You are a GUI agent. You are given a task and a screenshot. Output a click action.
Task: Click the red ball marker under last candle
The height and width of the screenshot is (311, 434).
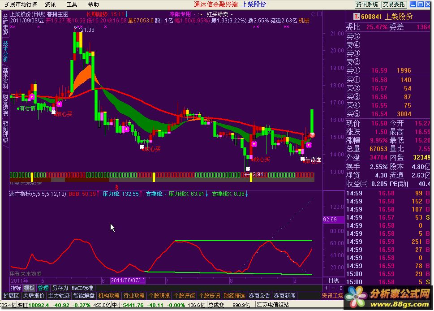click(312, 135)
